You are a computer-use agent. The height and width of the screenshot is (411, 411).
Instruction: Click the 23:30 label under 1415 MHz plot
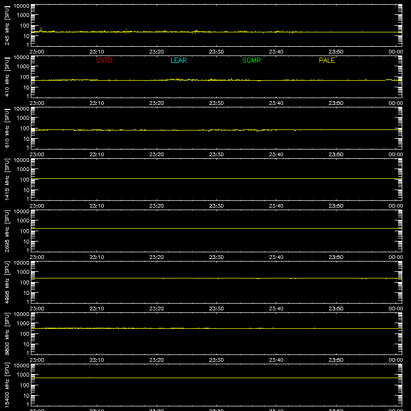(x=216, y=206)
